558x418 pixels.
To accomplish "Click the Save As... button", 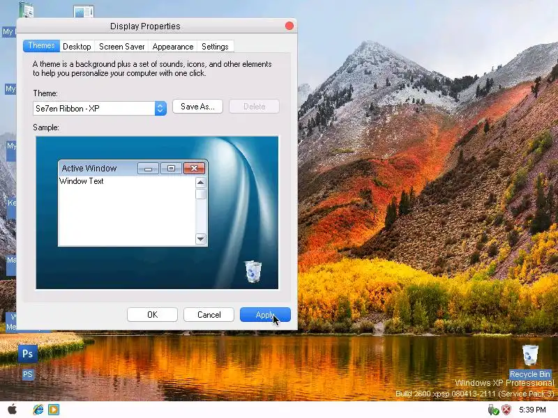I will [197, 107].
